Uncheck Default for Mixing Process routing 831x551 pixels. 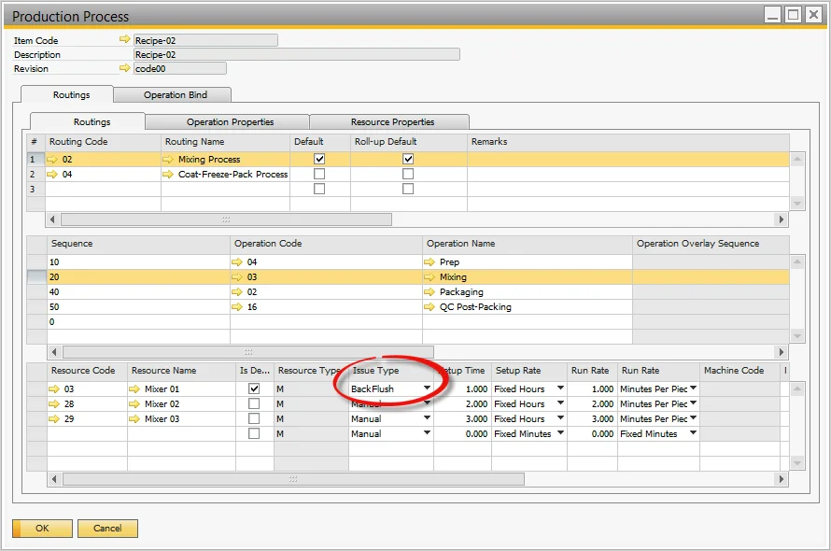coord(319,159)
